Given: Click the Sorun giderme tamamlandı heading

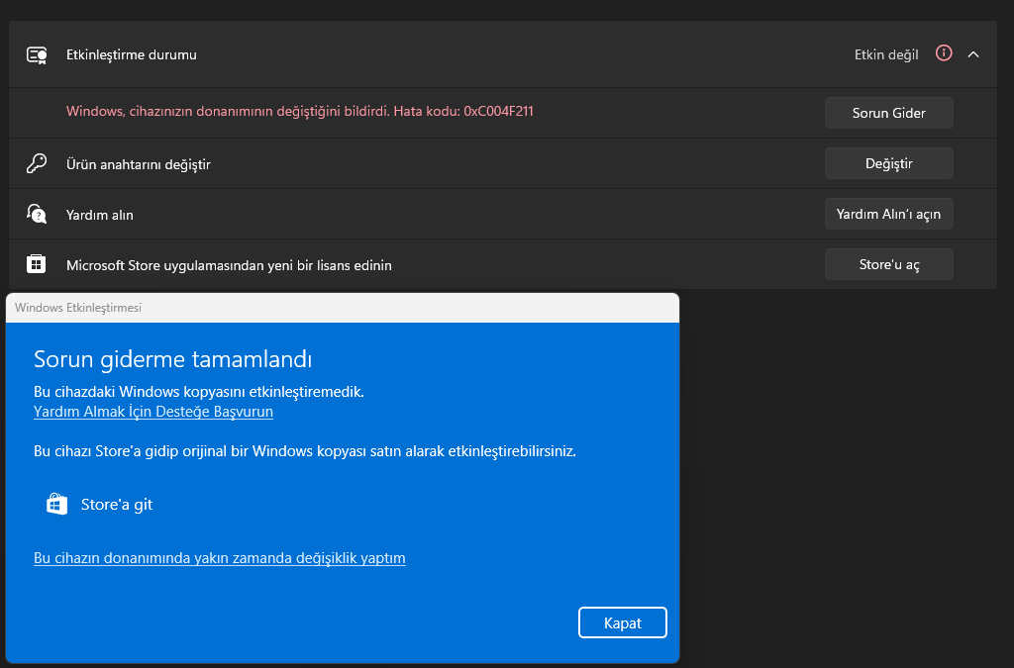Looking at the screenshot, I should click(172, 359).
